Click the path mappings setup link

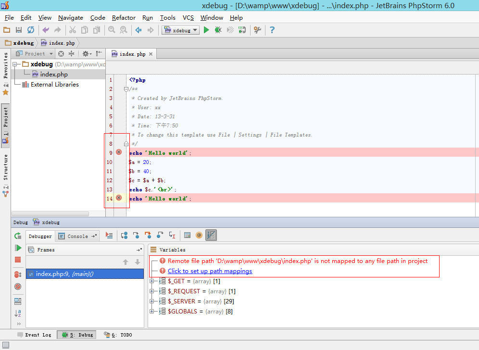pyautogui.click(x=210, y=271)
